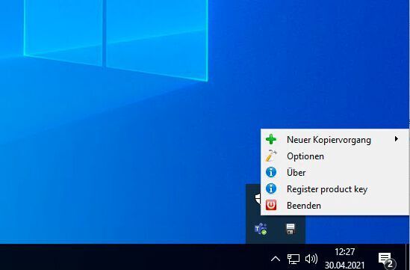Click the blue info icon beside Über
410x270 pixels.
point(271,173)
